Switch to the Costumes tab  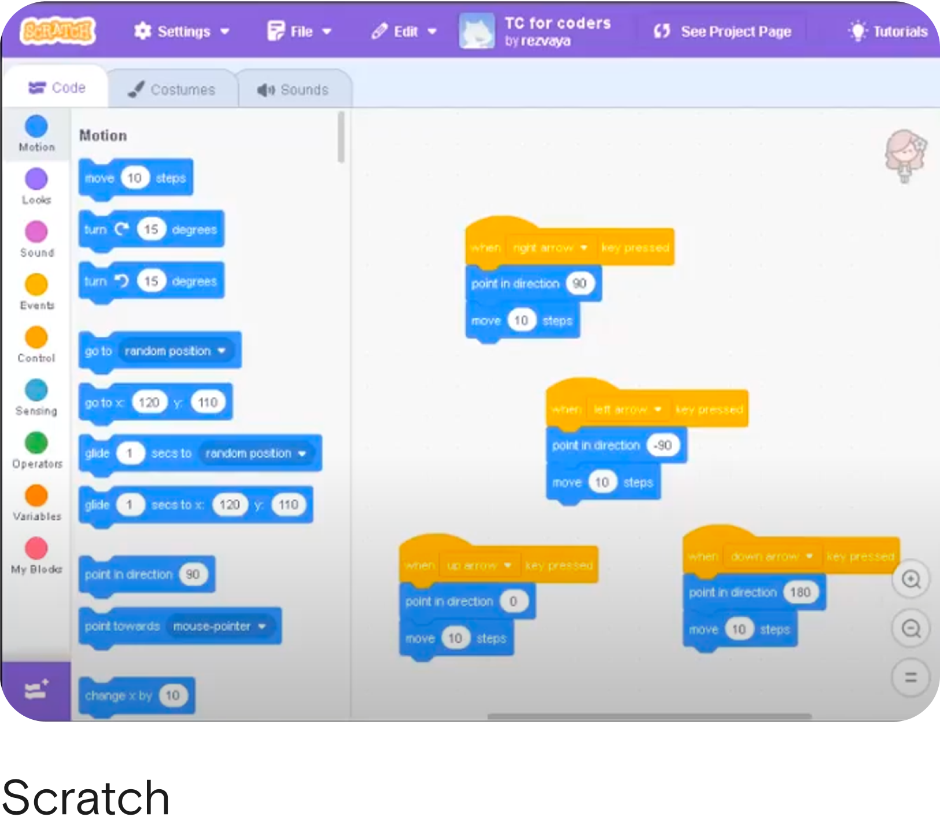[172, 90]
